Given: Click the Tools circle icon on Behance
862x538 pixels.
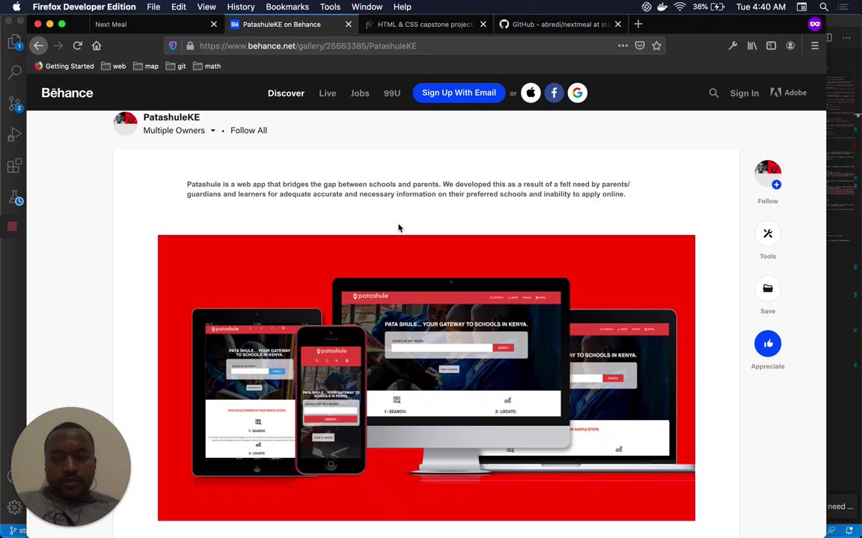Looking at the screenshot, I should point(768,233).
